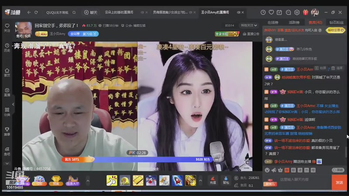Image resolution: width=349 pixels, height=196 pixels.
Task: Click the 充值 recharge button
Action: click(213, 180)
